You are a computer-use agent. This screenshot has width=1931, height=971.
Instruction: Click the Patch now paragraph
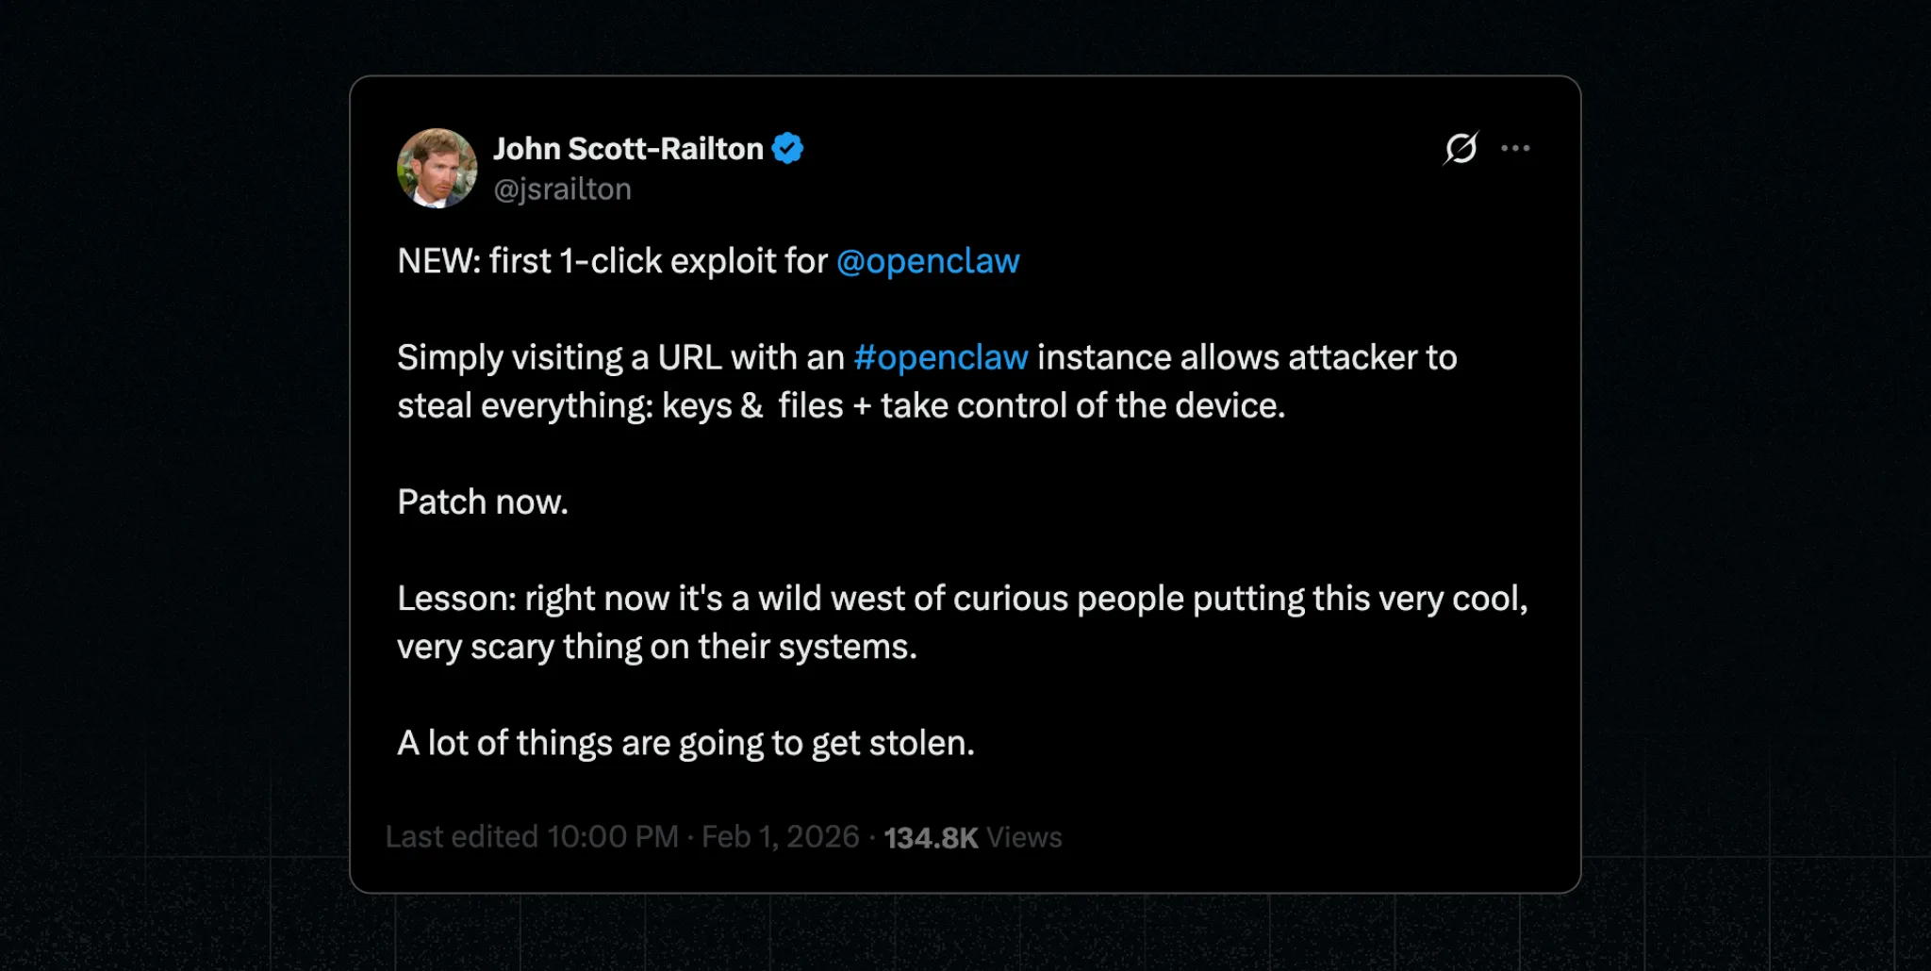coord(483,502)
